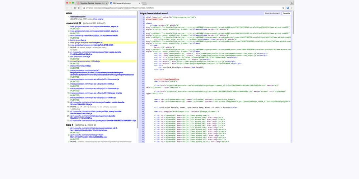Open the ethn.io 55054.js script link

pos(94,35)
